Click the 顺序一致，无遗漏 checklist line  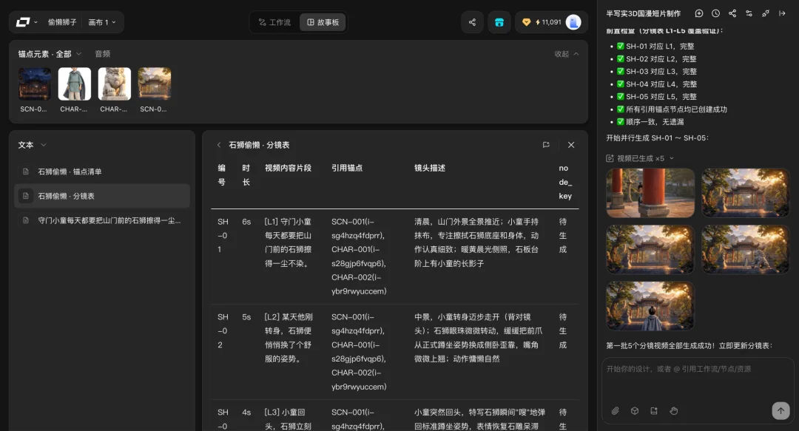coord(650,122)
